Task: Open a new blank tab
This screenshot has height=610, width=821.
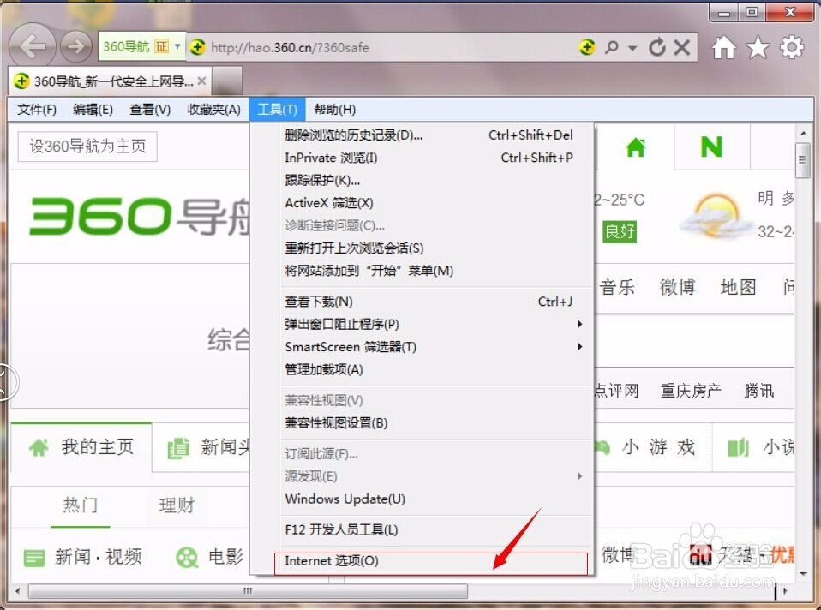Action: tap(227, 81)
